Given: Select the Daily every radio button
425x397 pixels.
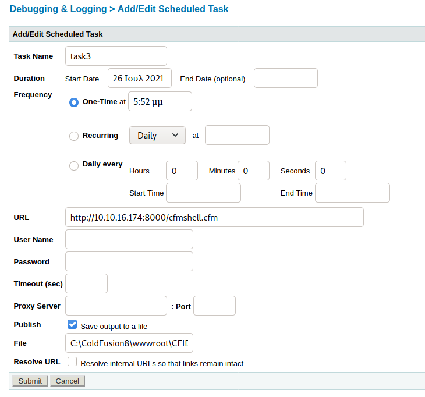Looking at the screenshot, I should 74,166.
